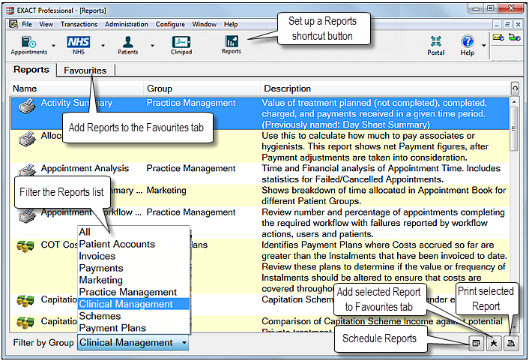
Task: Choose Clinical Management in the filter list
Action: [133, 304]
